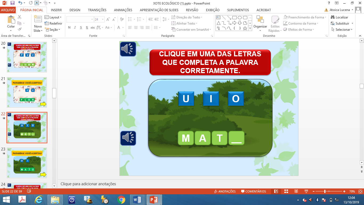Screen dimensions: 364x205
Task: Select the star shape in shapes gallery
Action: click(245, 28)
